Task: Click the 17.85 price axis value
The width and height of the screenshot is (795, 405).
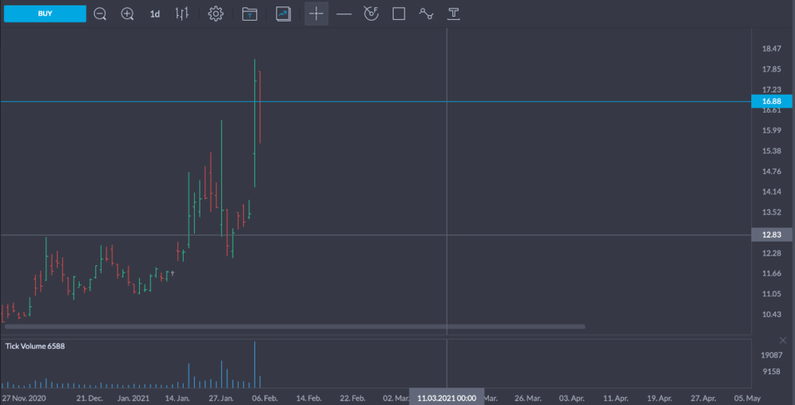Action: (x=771, y=69)
